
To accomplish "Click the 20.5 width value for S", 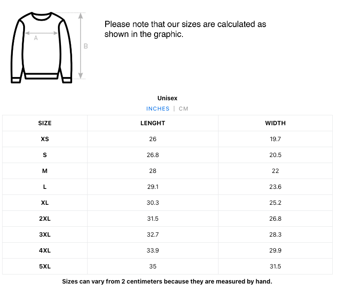I will (x=275, y=155).
